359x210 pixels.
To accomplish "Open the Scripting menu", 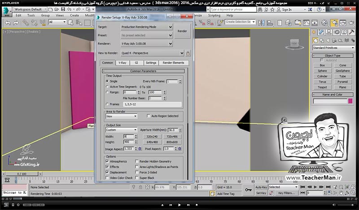I will [x=214, y=15].
